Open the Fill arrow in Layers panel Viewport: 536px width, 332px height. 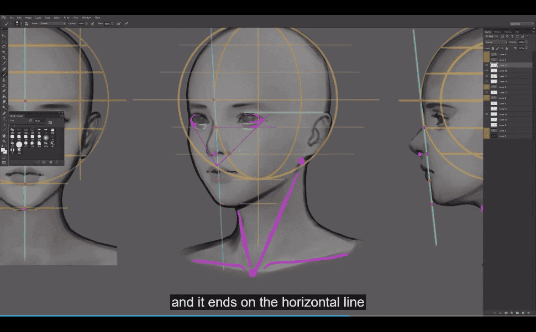527,48
